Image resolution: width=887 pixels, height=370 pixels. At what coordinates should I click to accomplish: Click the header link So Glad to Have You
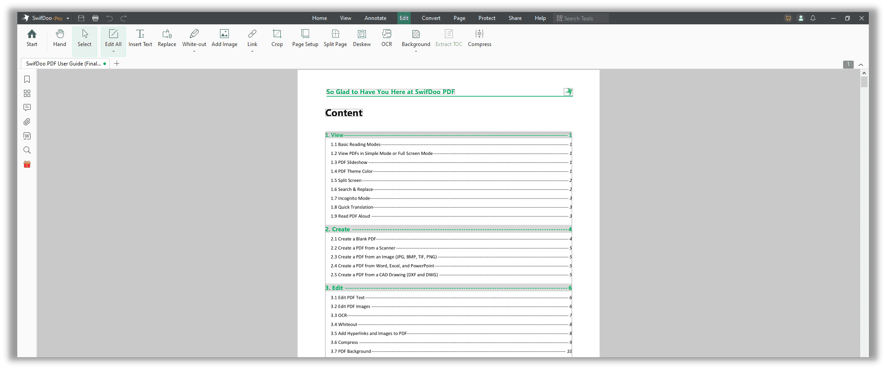click(x=390, y=92)
